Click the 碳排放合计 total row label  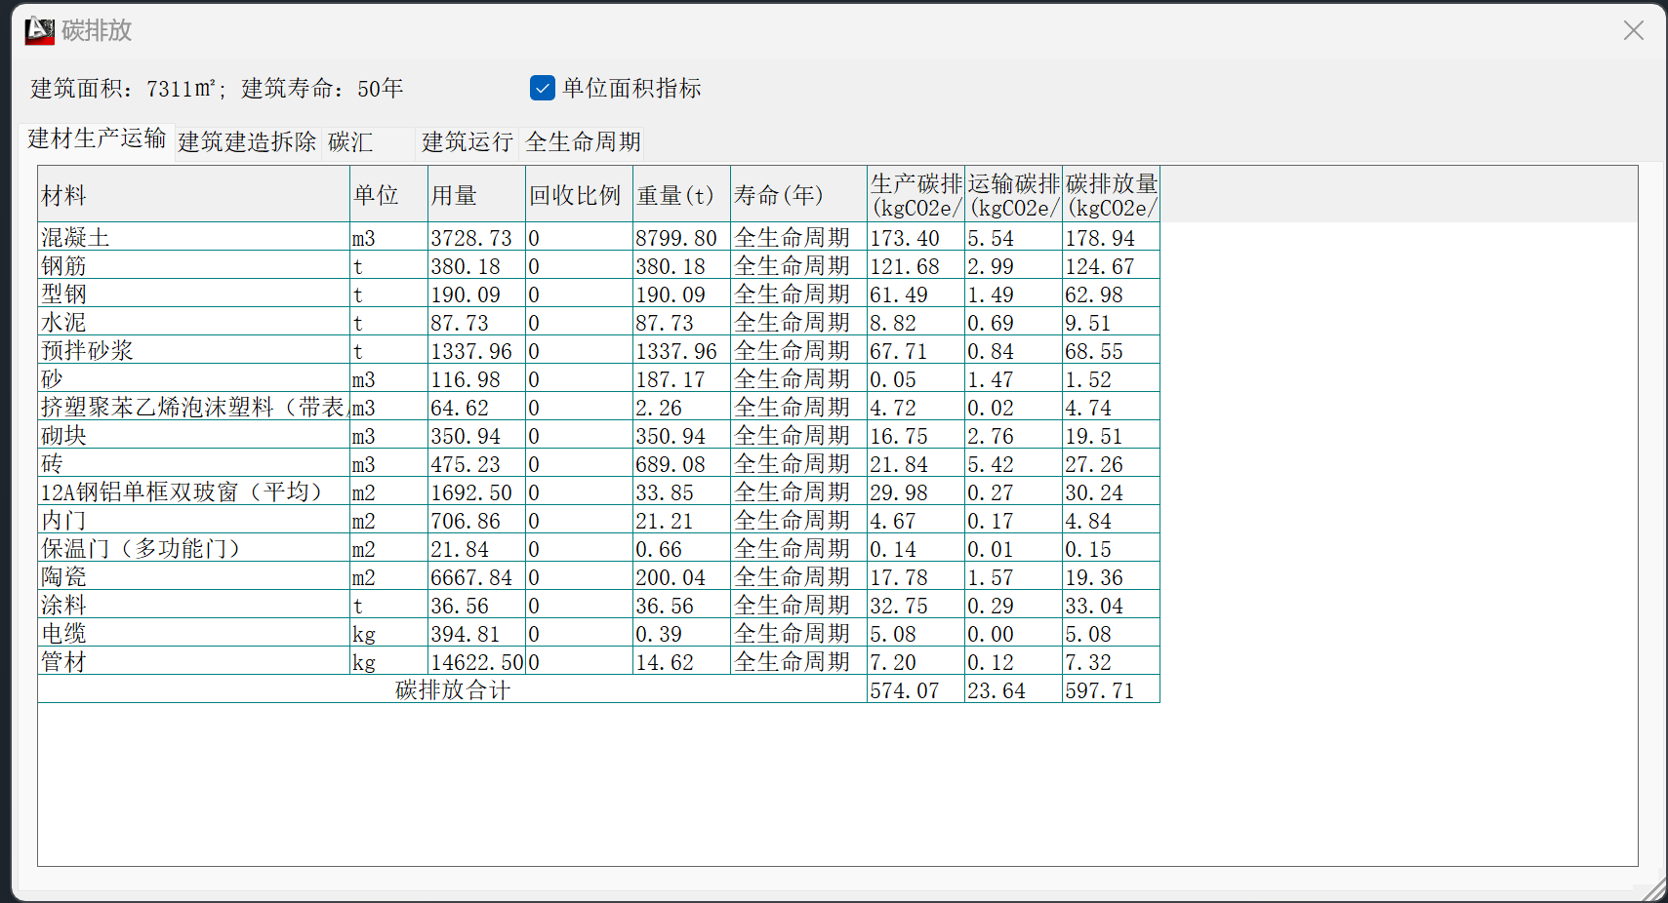coord(452,690)
